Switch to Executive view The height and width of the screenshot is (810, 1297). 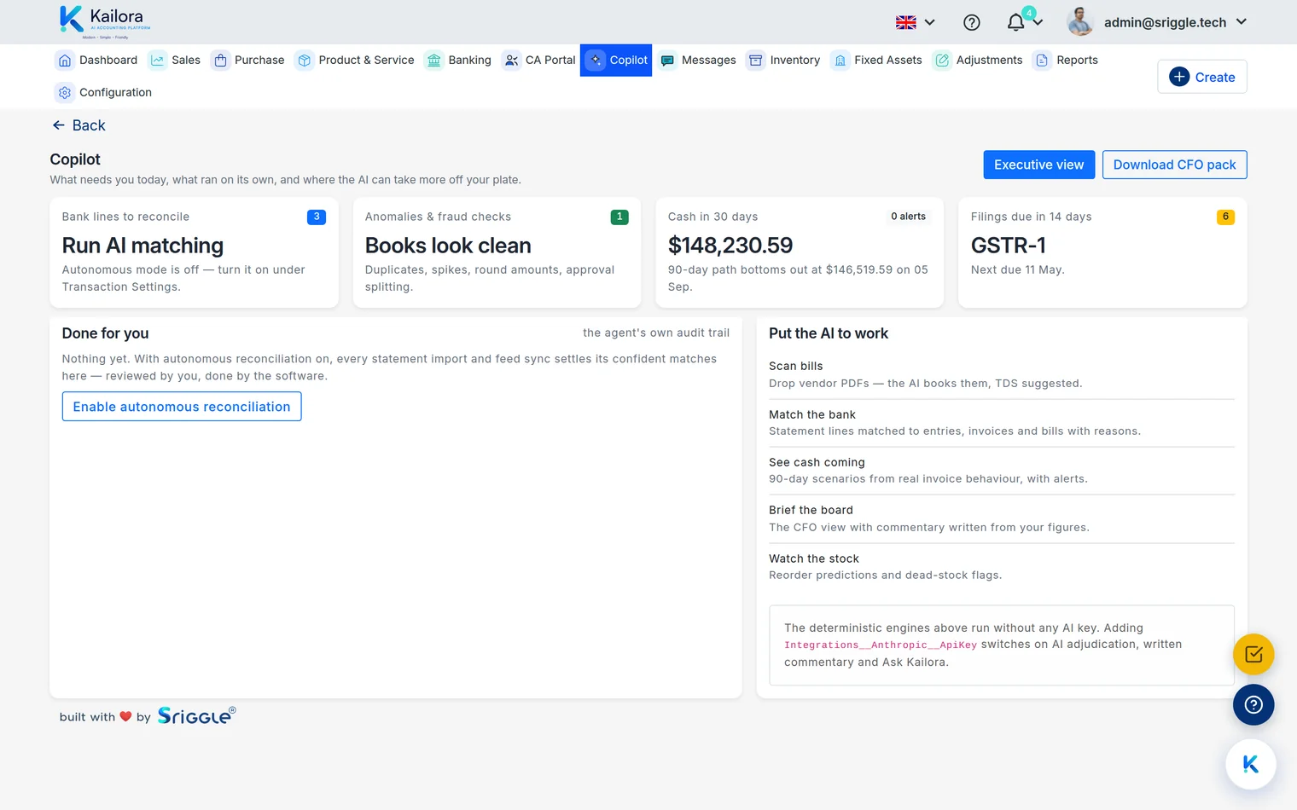coord(1038,165)
